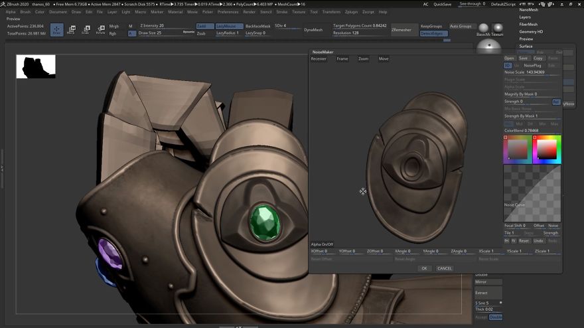The image size is (584, 328).
Task: Click the Recenter preview button
Action: pyautogui.click(x=319, y=59)
